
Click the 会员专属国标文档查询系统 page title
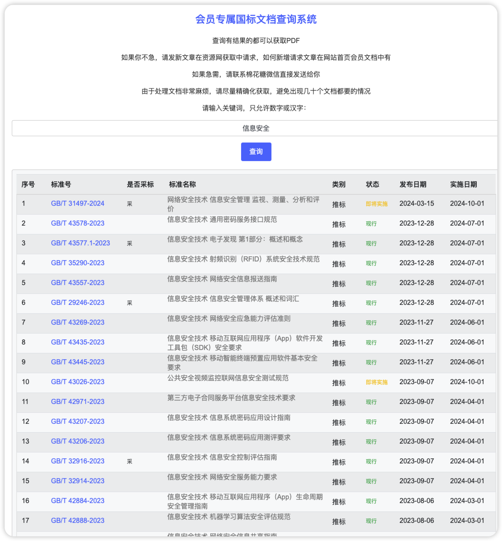(256, 19)
